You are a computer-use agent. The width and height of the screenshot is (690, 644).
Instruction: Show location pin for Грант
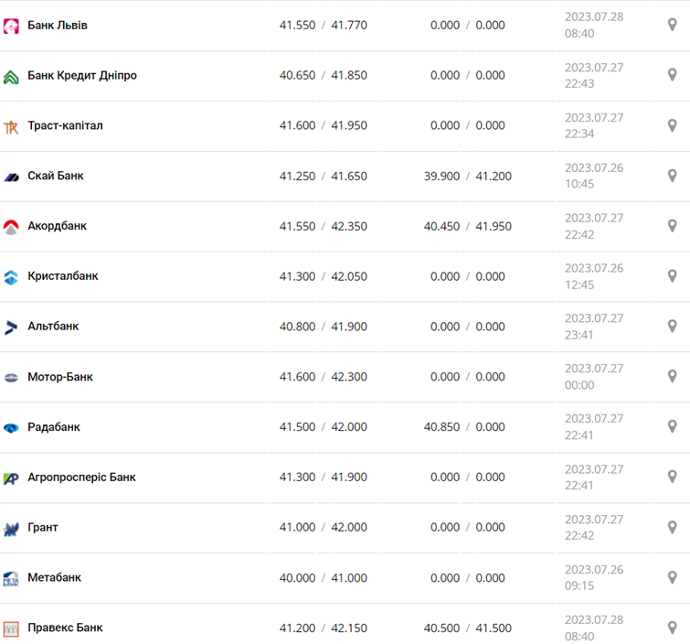coord(673,527)
